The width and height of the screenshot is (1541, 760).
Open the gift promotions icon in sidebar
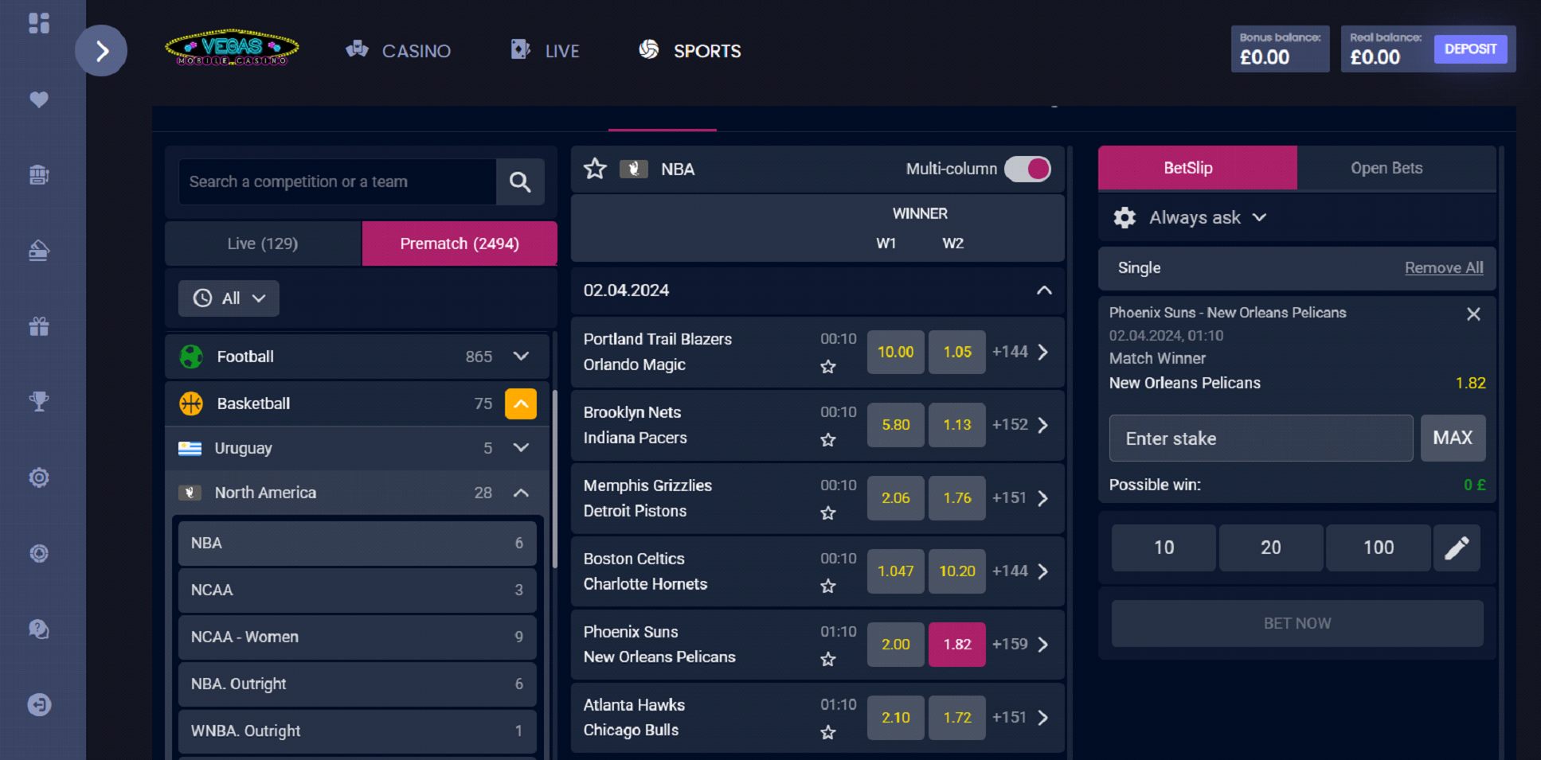coord(38,326)
